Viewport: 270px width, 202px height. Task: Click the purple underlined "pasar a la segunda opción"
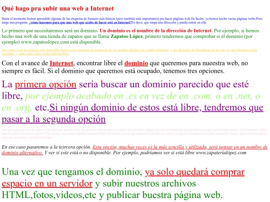click(53, 119)
